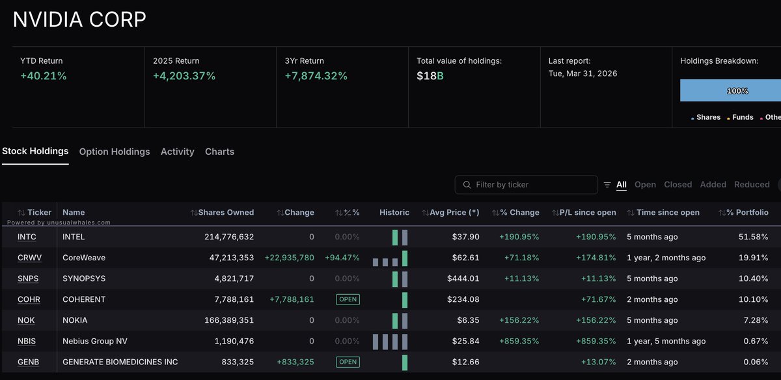Open the CRWV ticker link

point(29,258)
